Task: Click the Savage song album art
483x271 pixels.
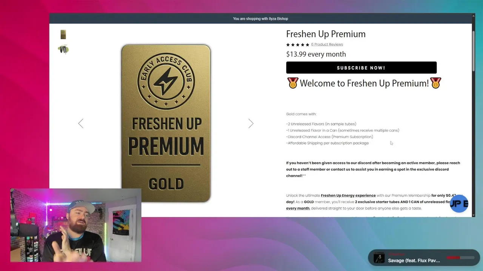Action: 379,258
